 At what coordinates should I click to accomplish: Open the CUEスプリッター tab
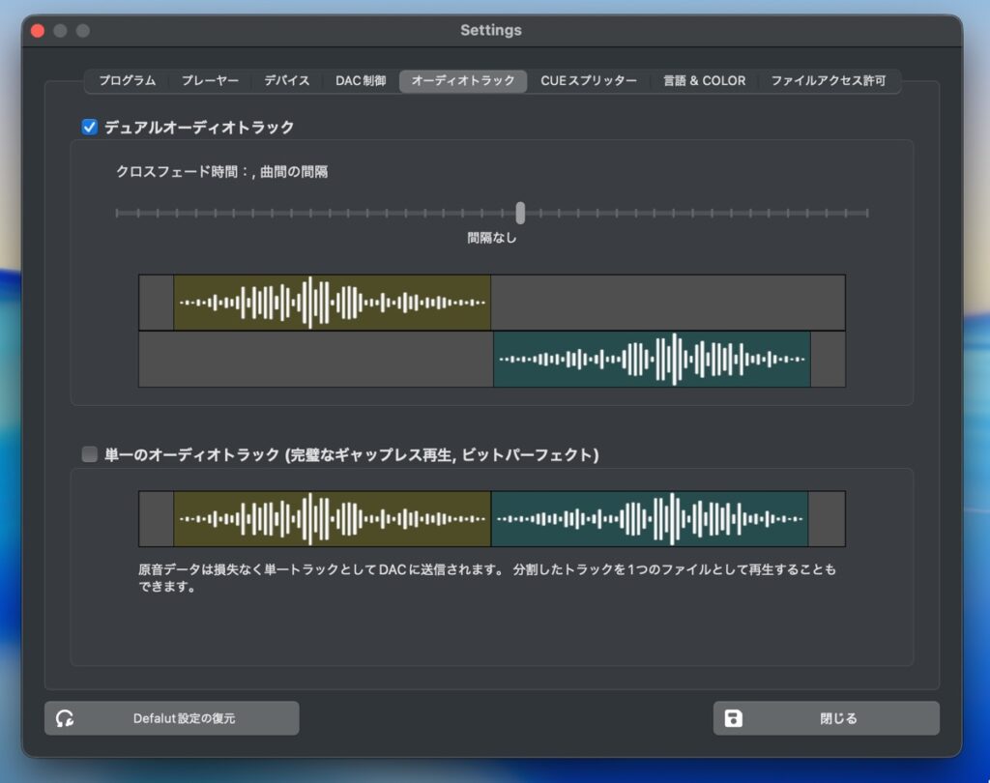(589, 81)
